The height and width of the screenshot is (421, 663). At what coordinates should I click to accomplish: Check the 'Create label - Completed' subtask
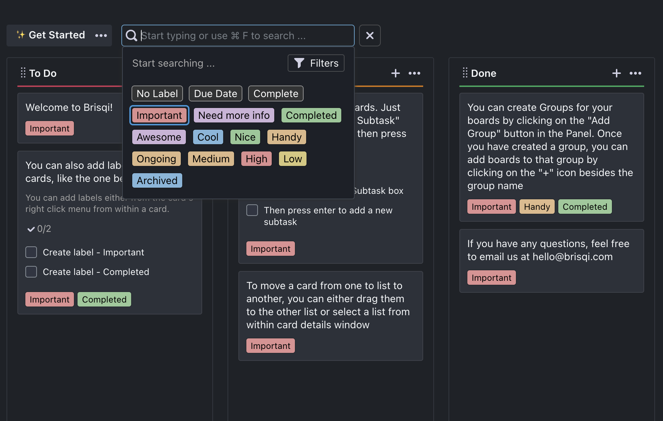(31, 272)
